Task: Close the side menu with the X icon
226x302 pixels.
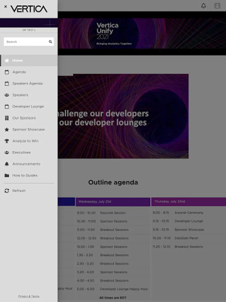Action: click(x=6, y=7)
